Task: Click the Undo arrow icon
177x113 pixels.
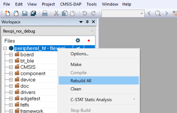Action: 85,13
